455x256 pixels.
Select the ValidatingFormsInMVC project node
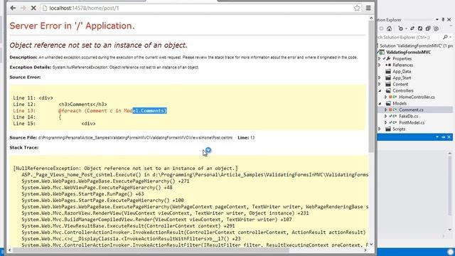pos(408,52)
